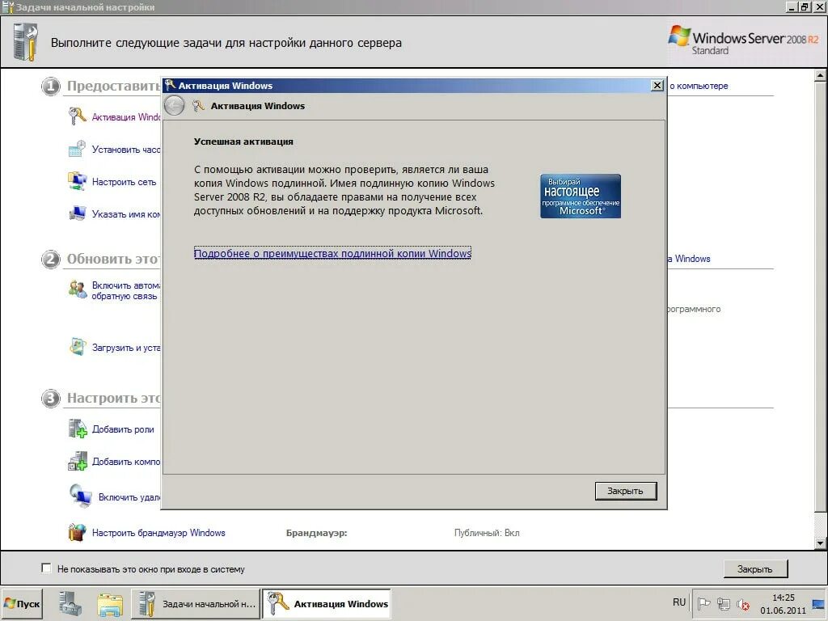
Task: Click the Activate Windows key icon in task list
Action: coord(77,116)
